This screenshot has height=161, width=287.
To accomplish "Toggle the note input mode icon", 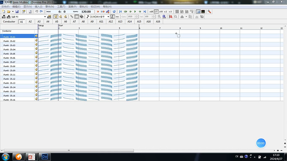I will [x=112, y=17].
